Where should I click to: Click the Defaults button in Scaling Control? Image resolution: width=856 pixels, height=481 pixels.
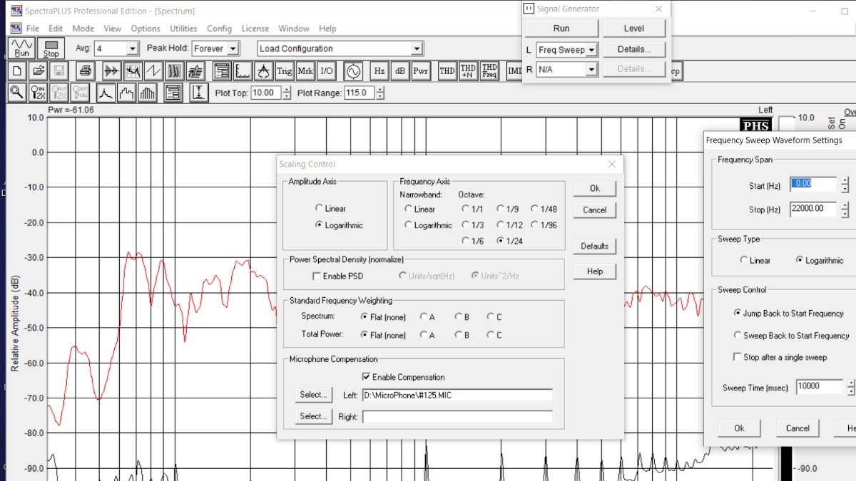[x=594, y=246]
